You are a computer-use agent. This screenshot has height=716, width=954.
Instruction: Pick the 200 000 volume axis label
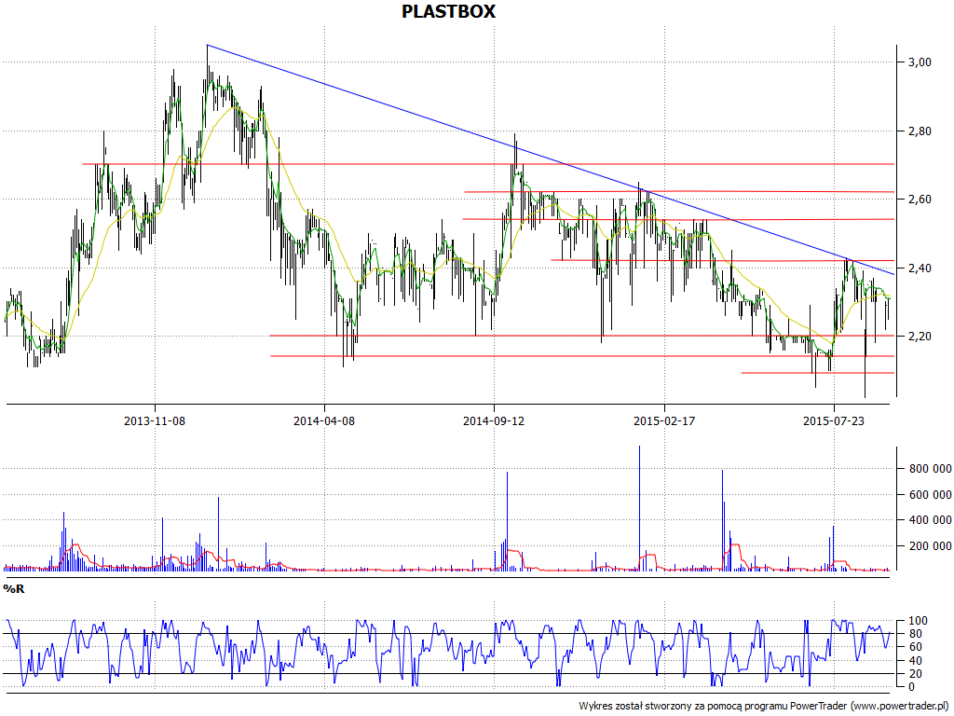pyautogui.click(x=931, y=546)
